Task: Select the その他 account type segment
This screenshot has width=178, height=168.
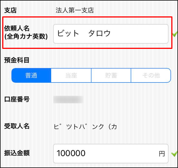Action: pyautogui.click(x=151, y=75)
